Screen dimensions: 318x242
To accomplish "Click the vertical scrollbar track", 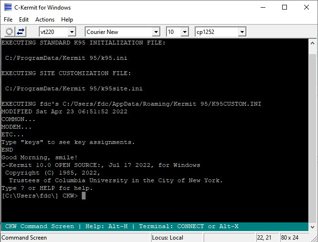I will tap(313, 139).
